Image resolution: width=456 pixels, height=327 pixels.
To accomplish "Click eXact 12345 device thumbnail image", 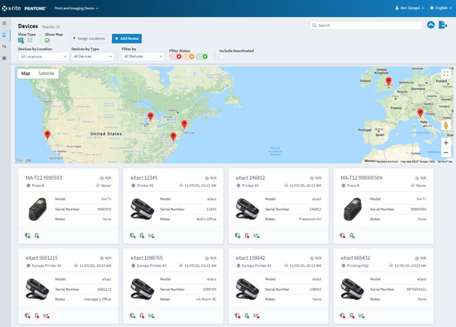I will click(x=143, y=209).
